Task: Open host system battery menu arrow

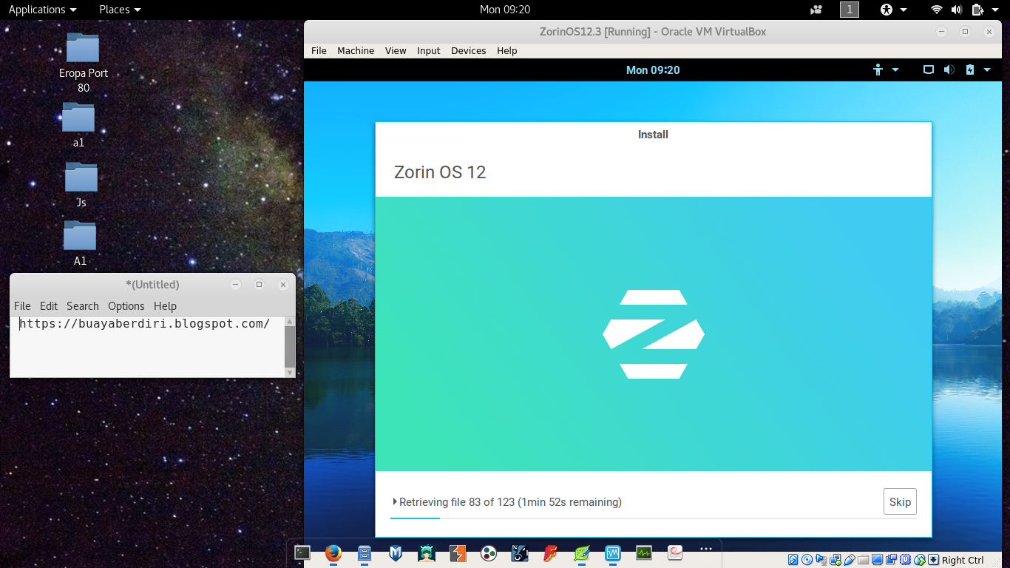Action: pyautogui.click(x=995, y=10)
